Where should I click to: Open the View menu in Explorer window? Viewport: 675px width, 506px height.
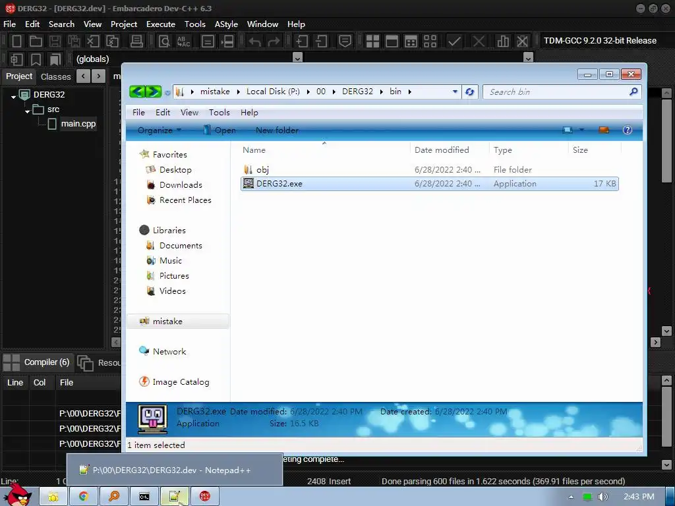pos(189,112)
